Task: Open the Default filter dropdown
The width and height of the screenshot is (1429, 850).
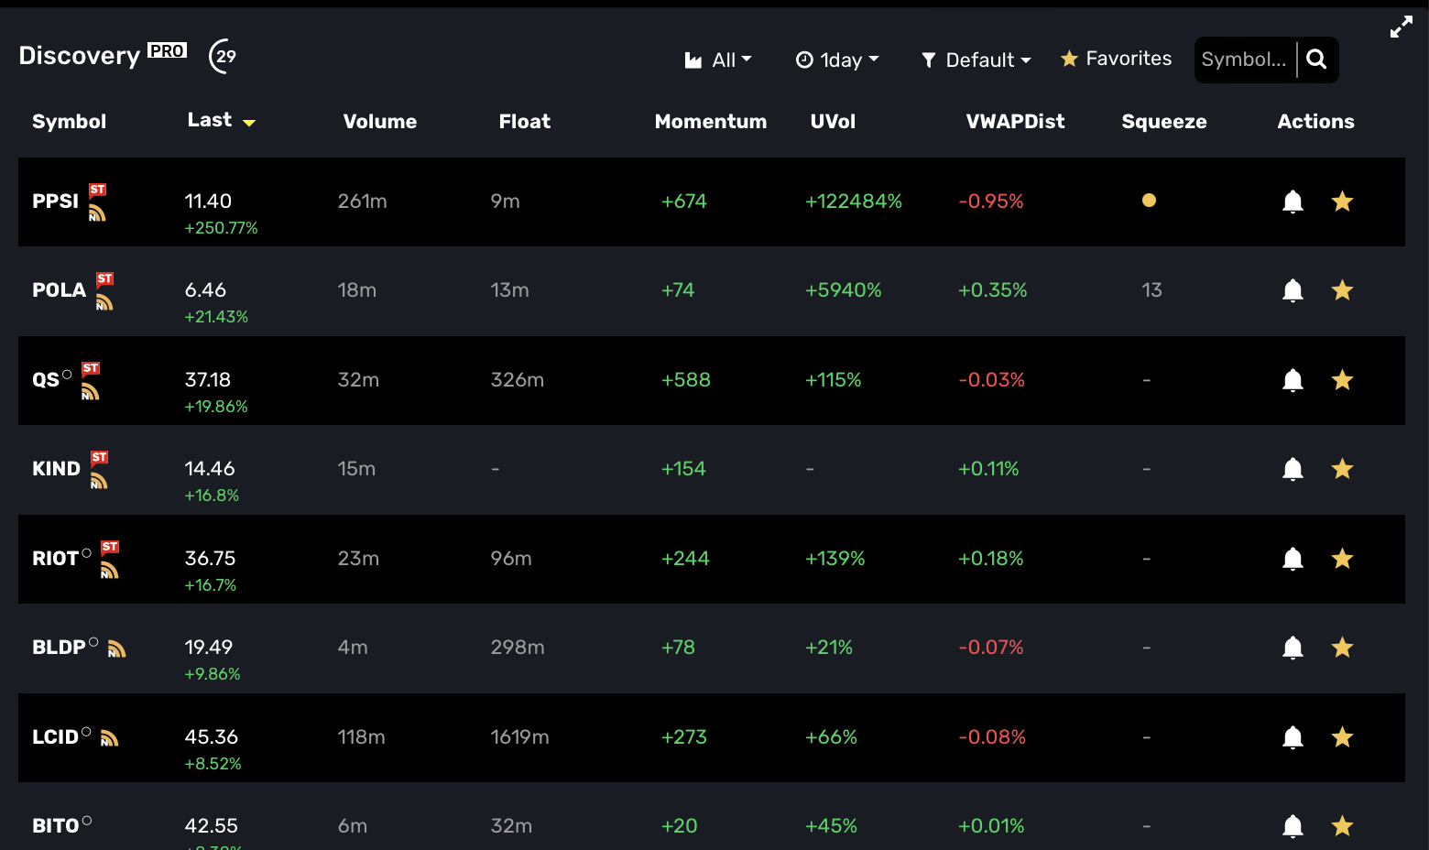Action: 976,60
